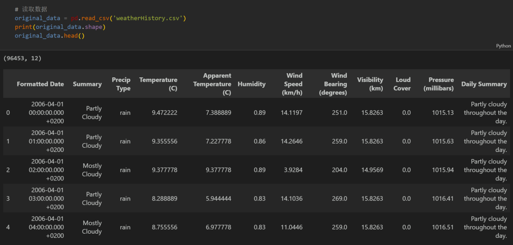Screen dimensions: 513x245
Task: Click the Daily Summary column header
Action: (x=484, y=84)
